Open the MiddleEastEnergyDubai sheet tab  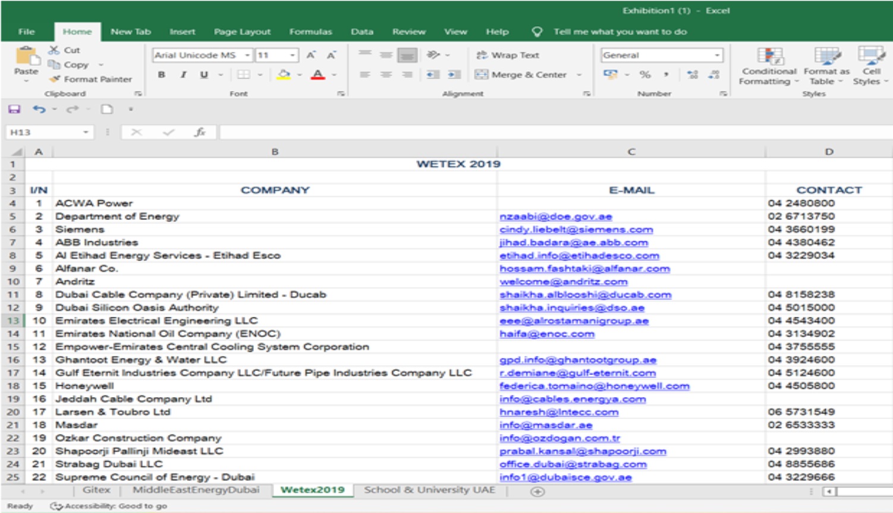pyautogui.click(x=196, y=490)
